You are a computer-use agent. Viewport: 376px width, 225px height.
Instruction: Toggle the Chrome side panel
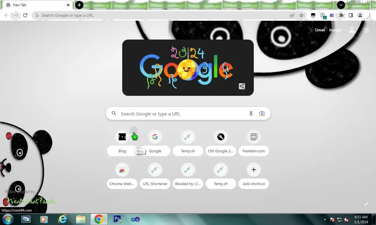(x=350, y=15)
